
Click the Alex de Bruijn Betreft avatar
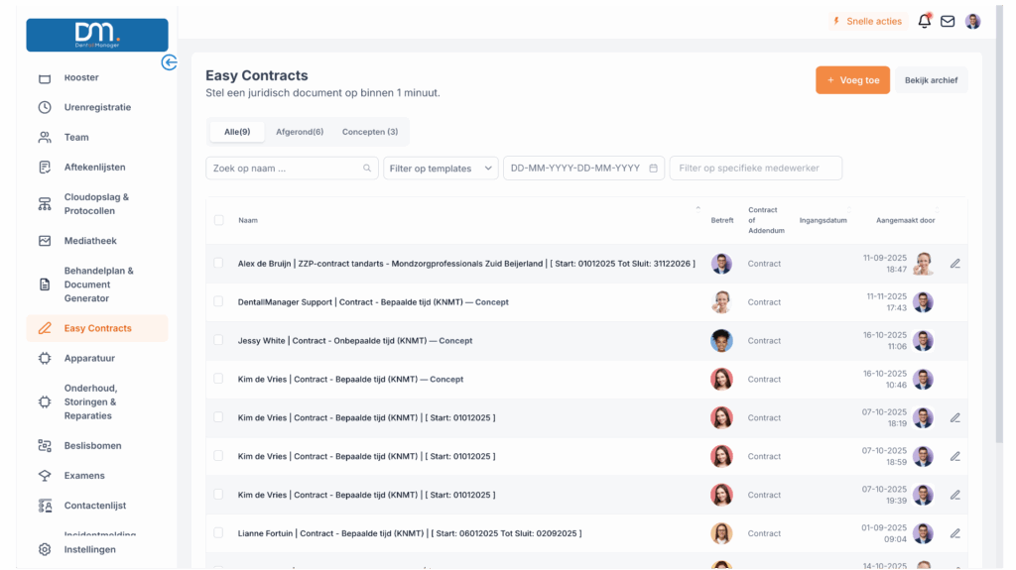[x=721, y=264]
